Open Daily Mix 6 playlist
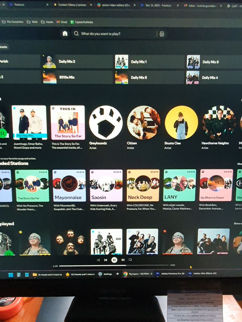The image size is (242, 322). tap(214, 62)
